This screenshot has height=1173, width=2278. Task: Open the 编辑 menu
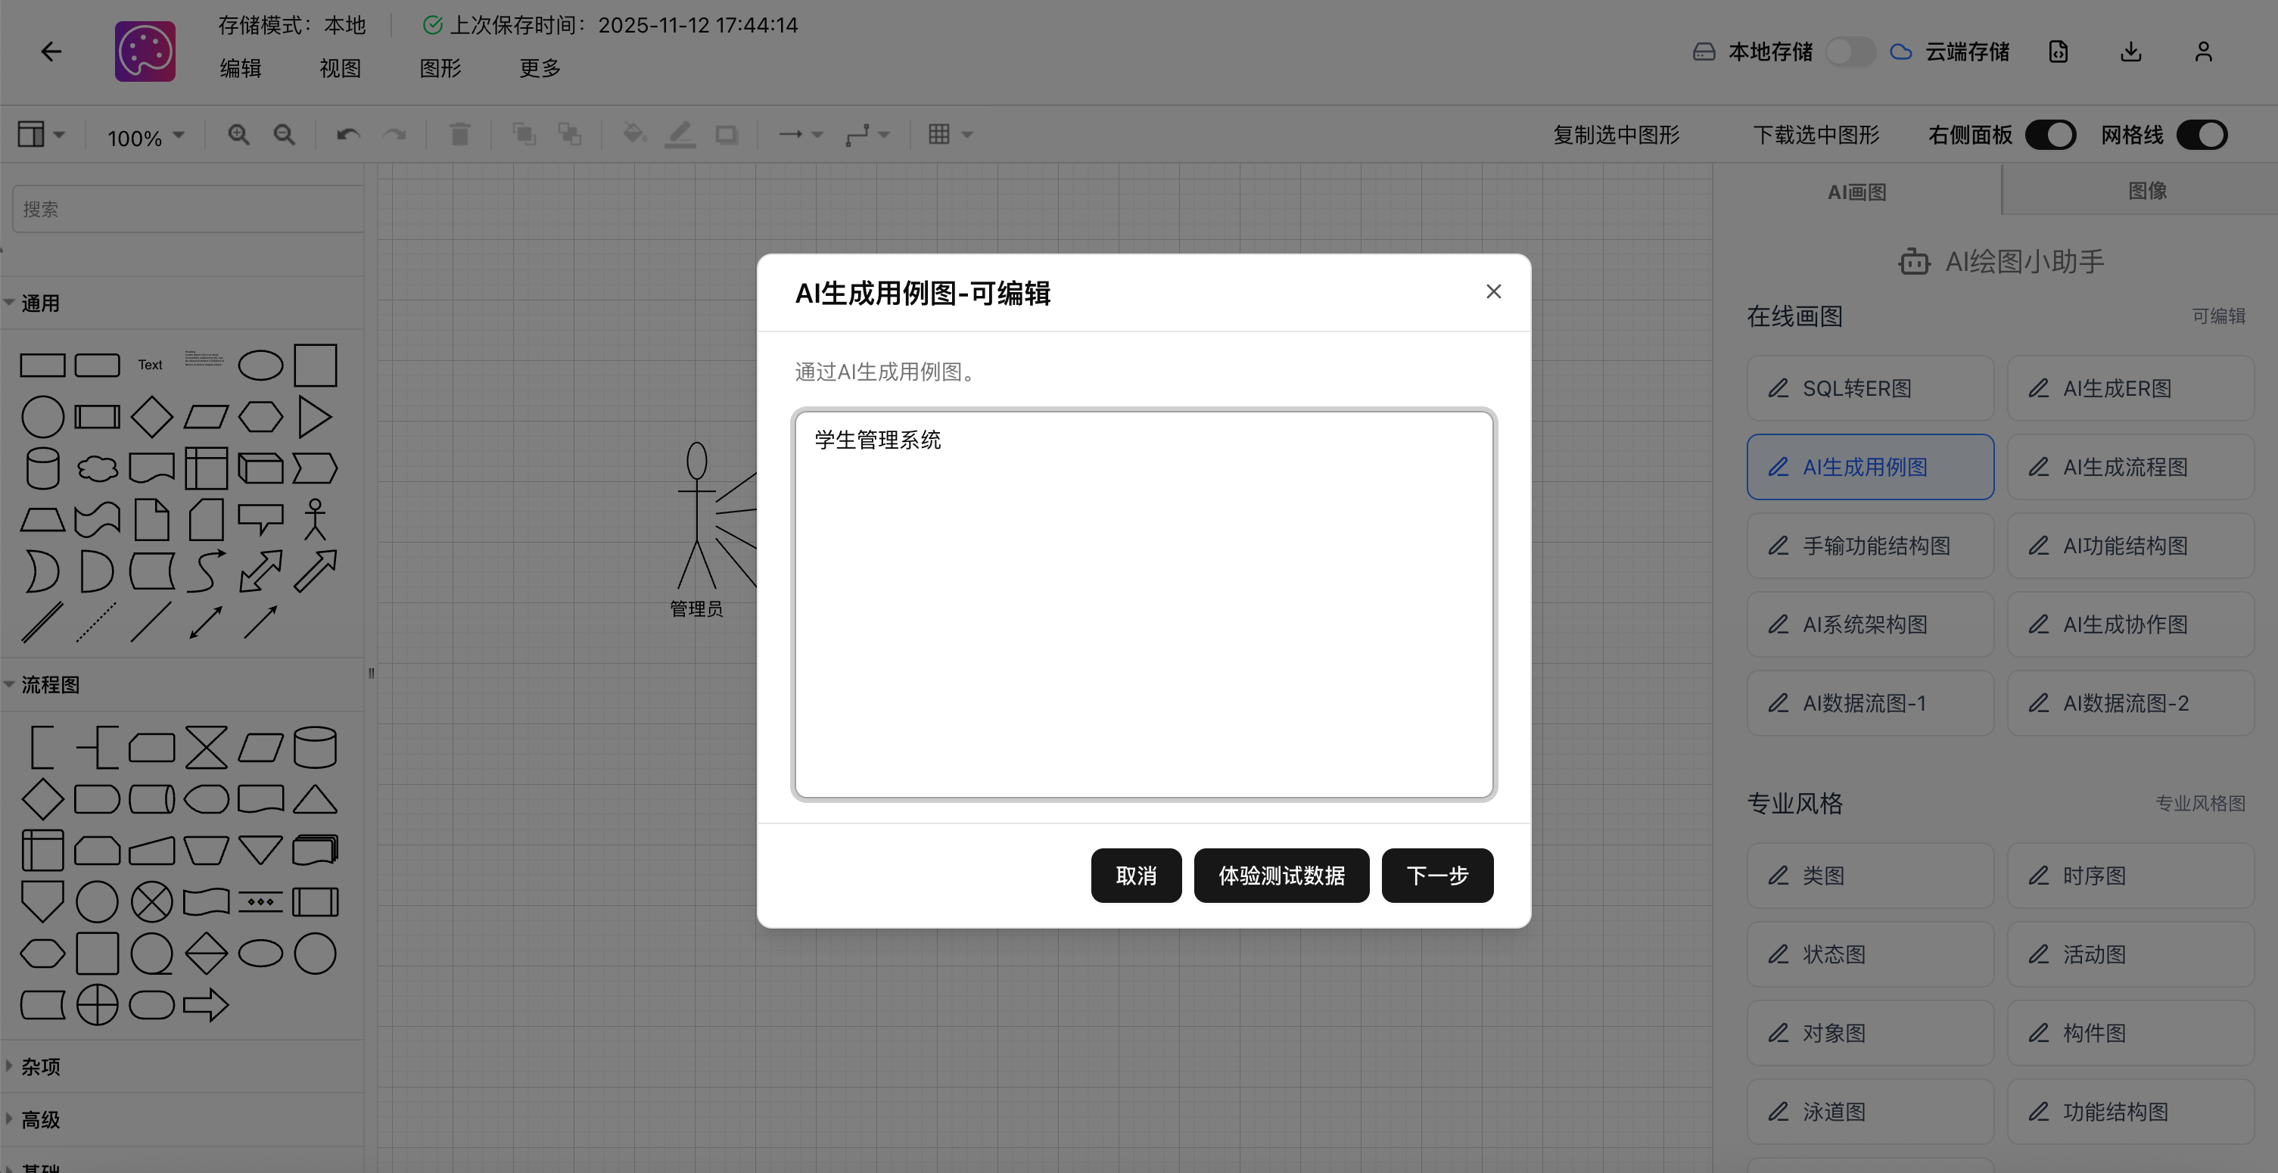(x=240, y=68)
